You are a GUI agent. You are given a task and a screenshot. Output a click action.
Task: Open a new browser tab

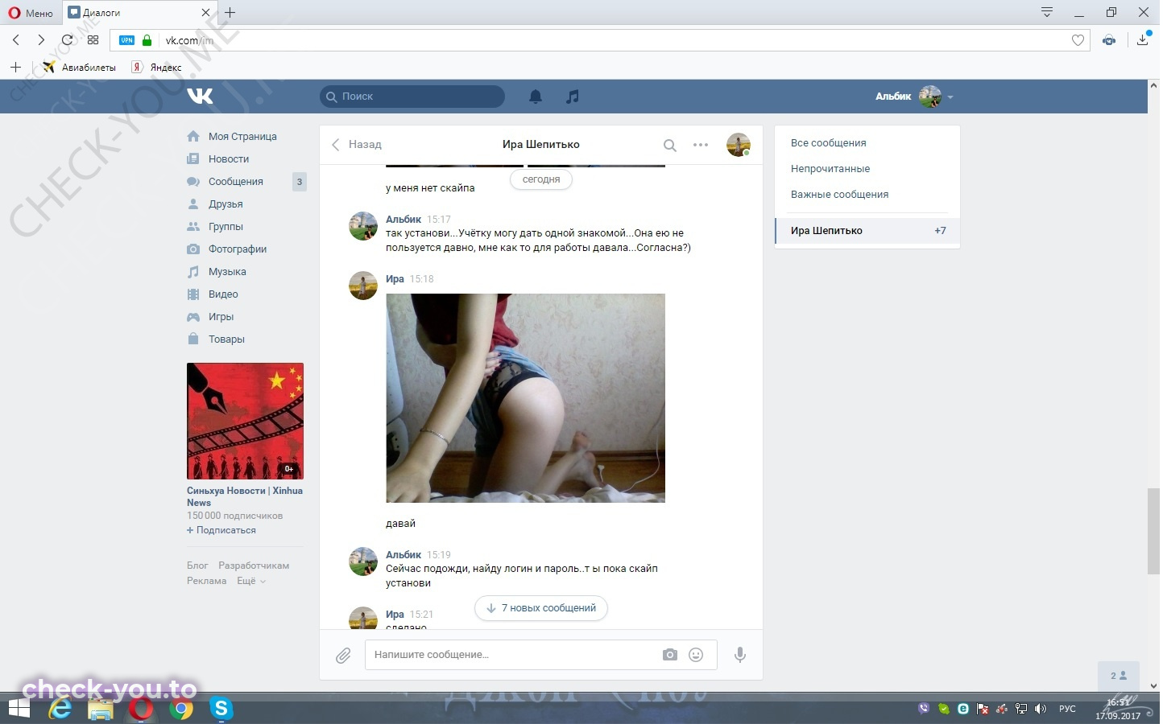coord(230,12)
